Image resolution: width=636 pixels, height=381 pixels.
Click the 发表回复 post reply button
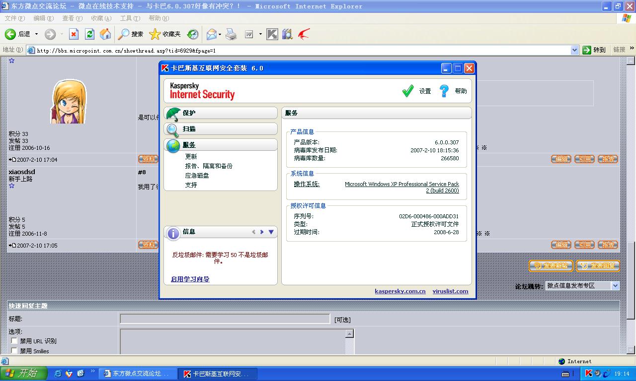click(x=598, y=266)
